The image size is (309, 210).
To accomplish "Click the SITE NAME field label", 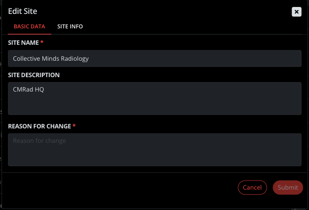I will 23,43.
